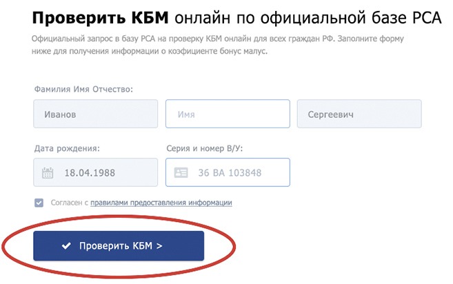This screenshot has width=453, height=284.
Task: Open the правилами предоставления информации link
Action: pyautogui.click(x=161, y=203)
